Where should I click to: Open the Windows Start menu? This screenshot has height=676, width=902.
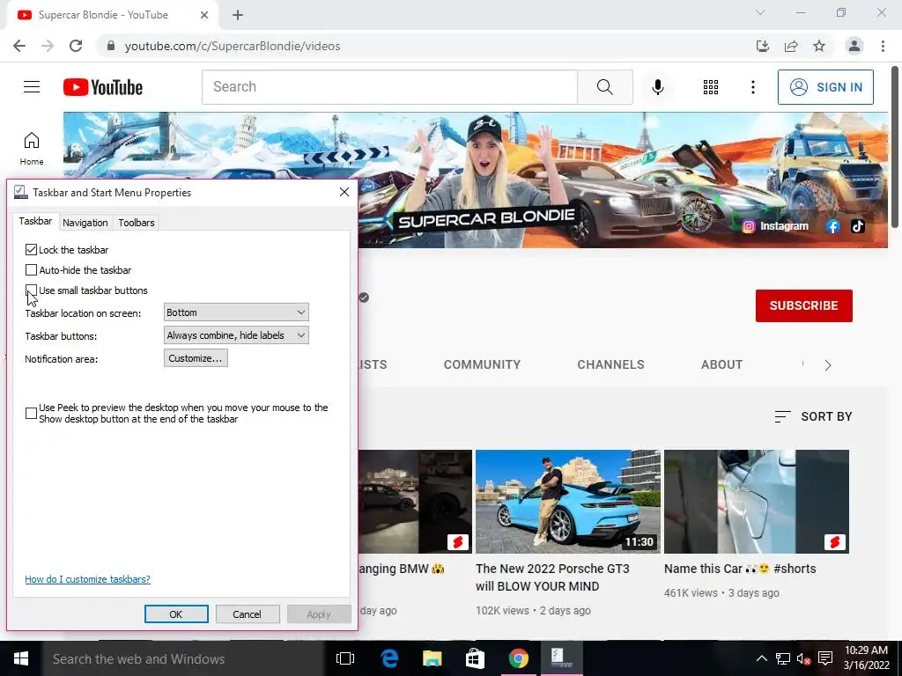pos(21,658)
